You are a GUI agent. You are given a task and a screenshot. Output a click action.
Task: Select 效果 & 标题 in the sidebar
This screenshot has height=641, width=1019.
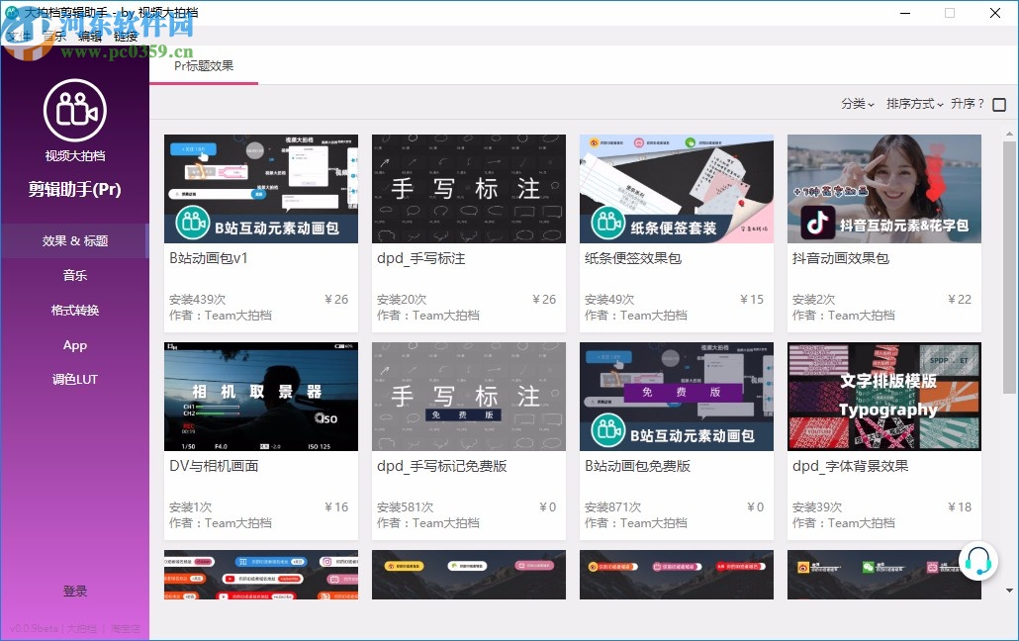click(74, 240)
